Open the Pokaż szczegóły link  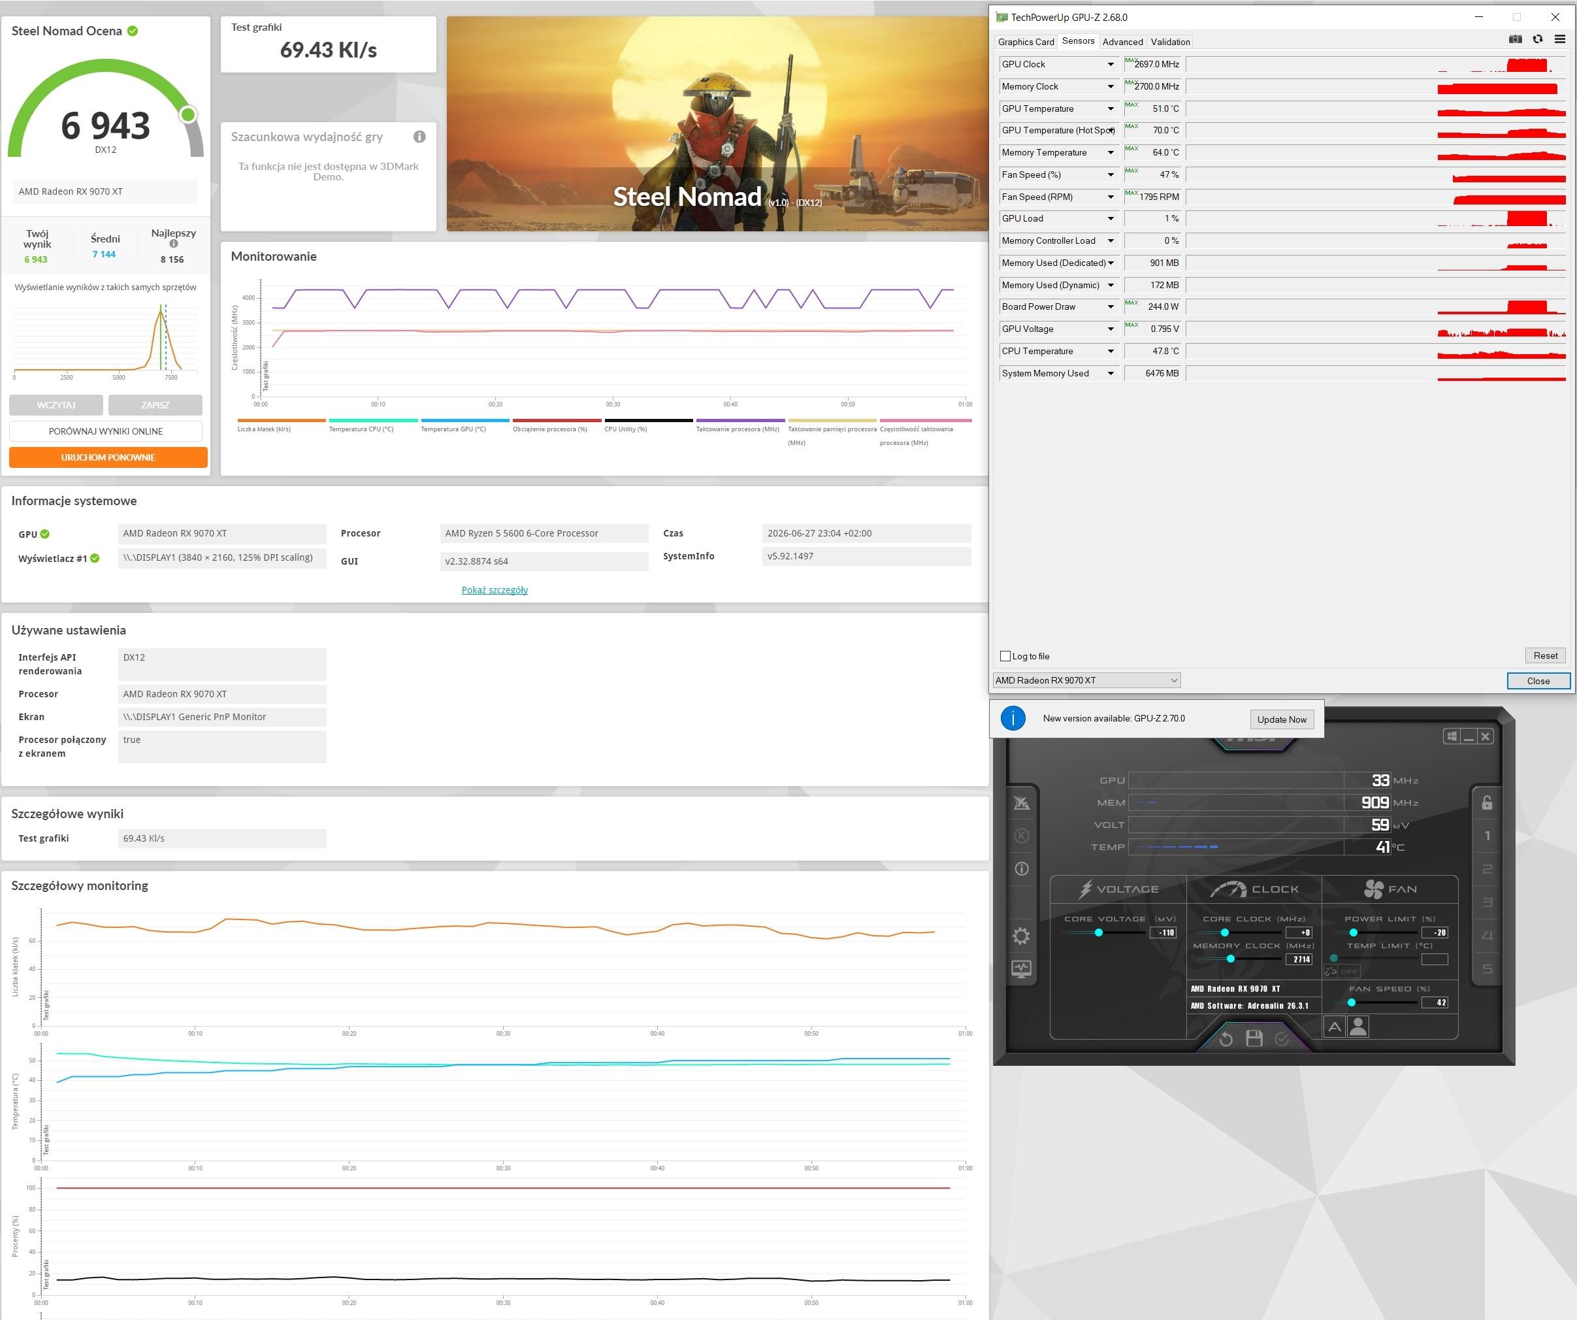point(494,591)
